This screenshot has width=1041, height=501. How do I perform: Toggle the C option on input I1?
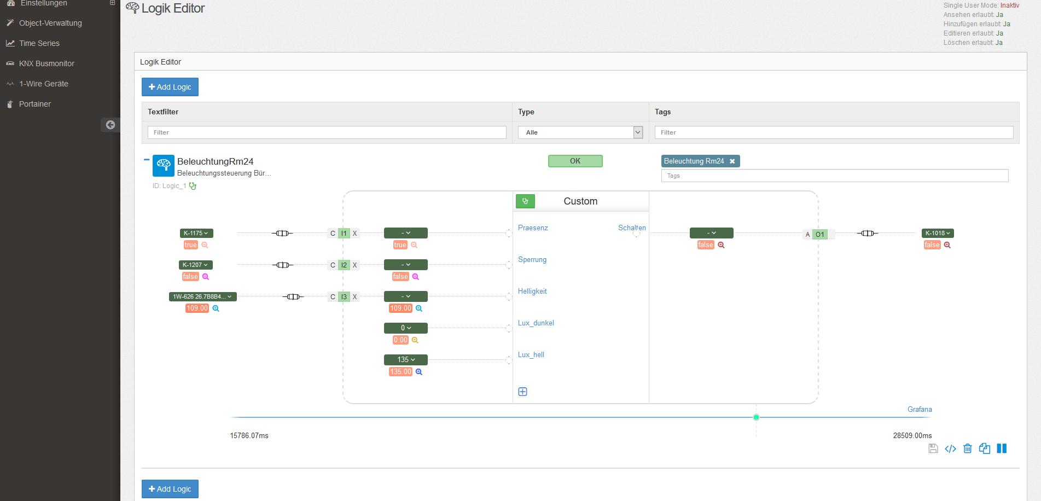pyautogui.click(x=333, y=234)
